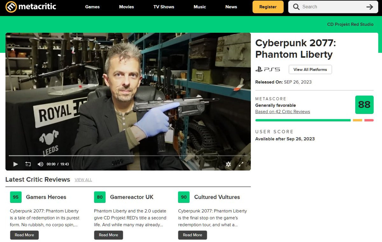This screenshot has height=242, width=382.
Task: Open the Cultured Vultures publication name
Action: coord(217,197)
